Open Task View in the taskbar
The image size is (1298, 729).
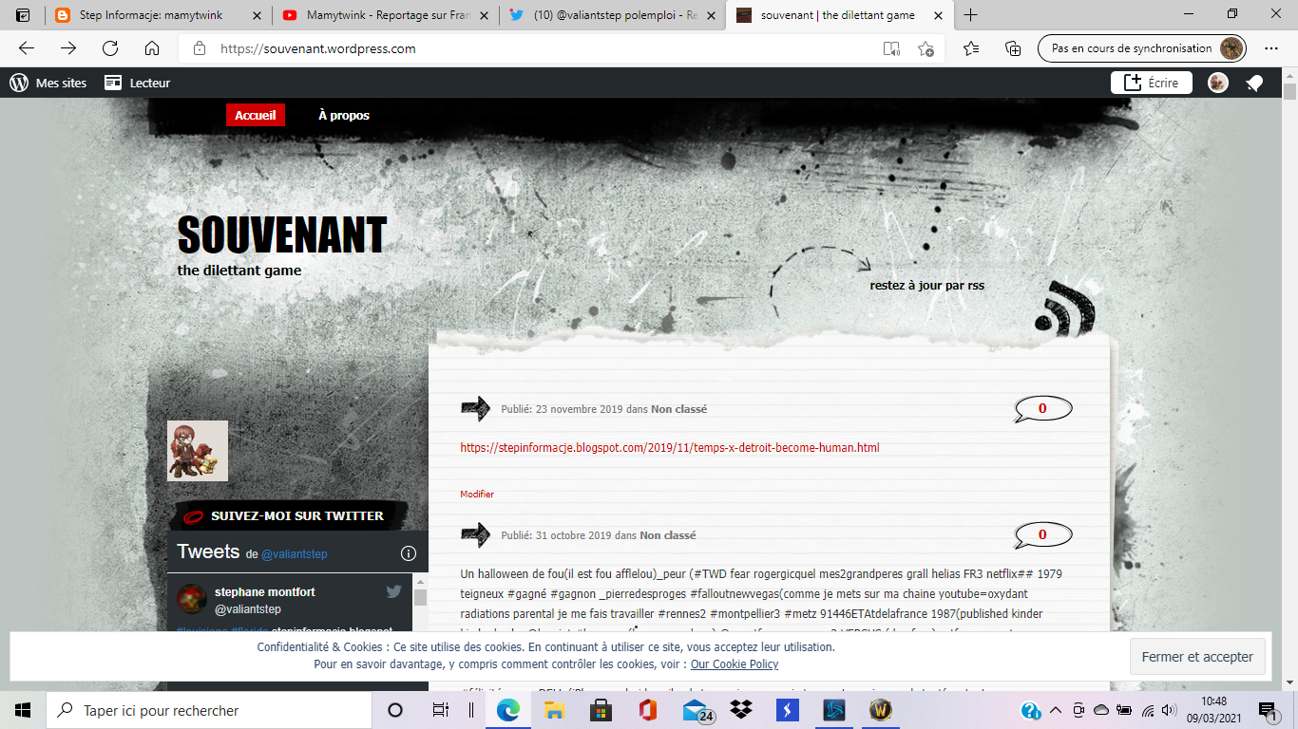(x=440, y=710)
